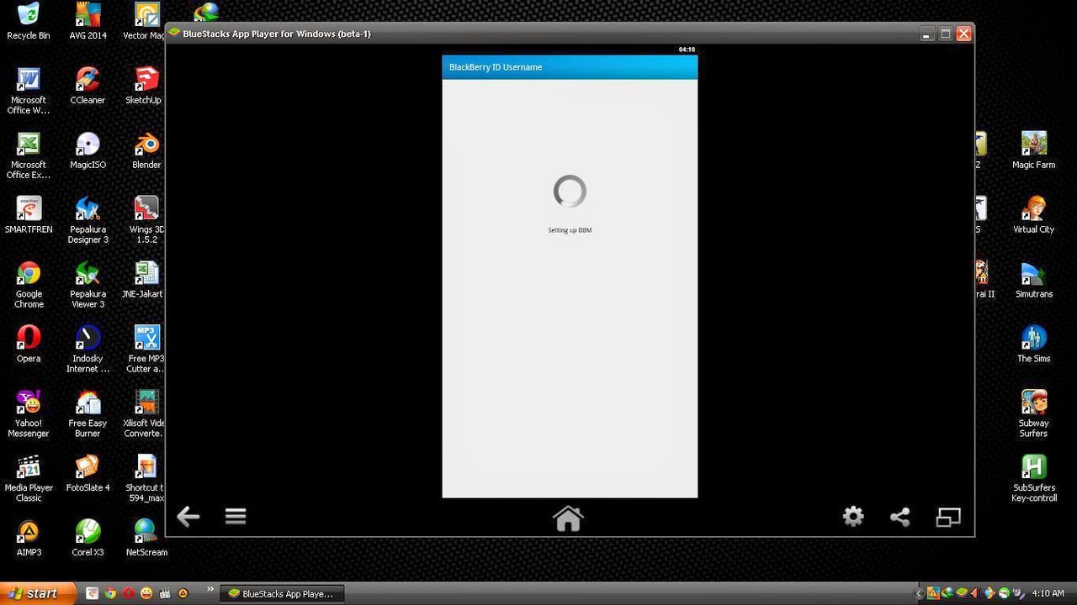Launch Blender desktop shortcut

point(146,150)
